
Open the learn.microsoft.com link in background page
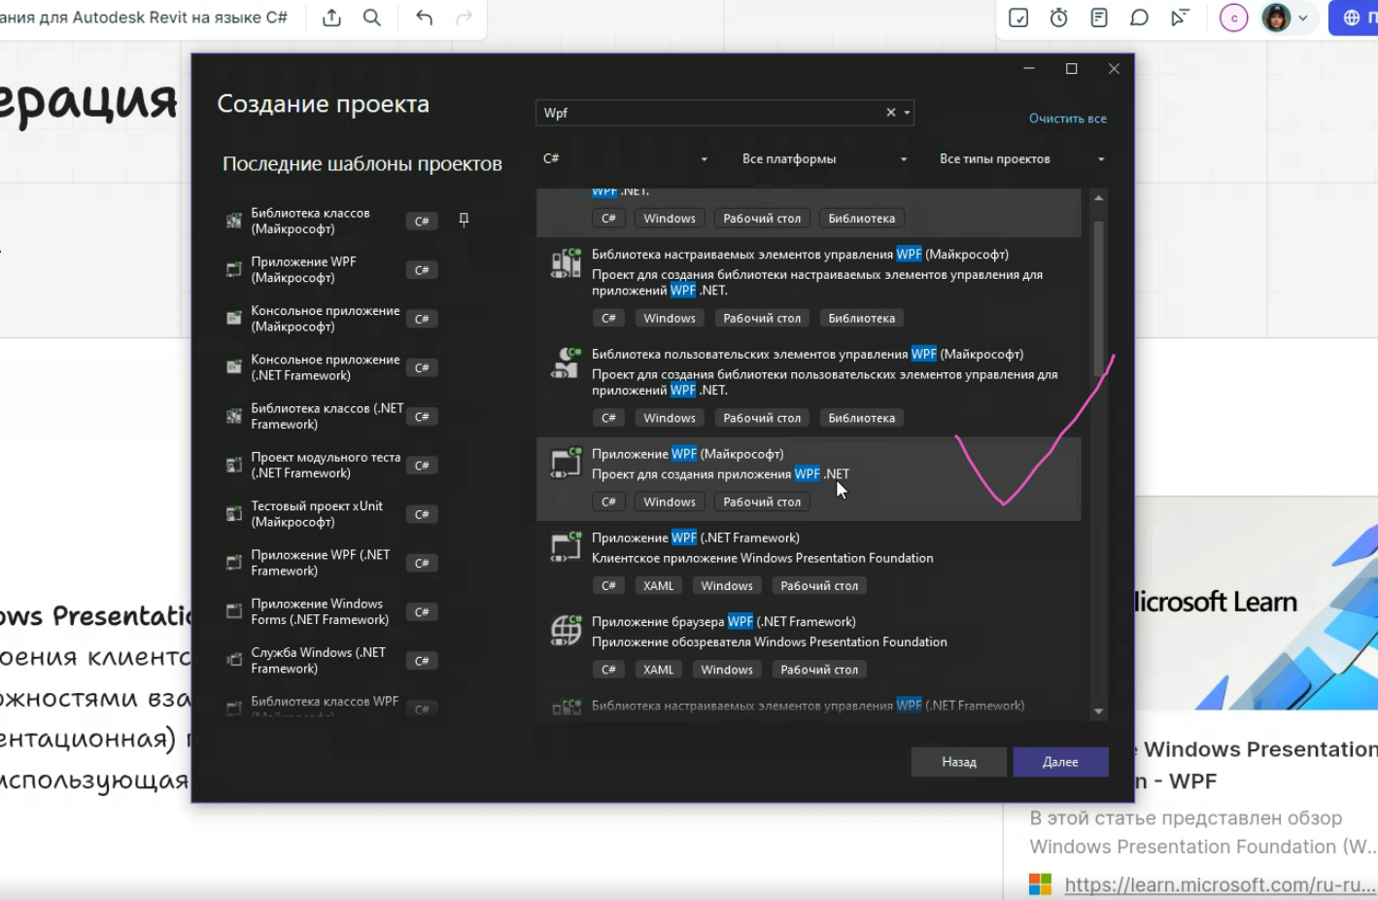(x=1221, y=884)
